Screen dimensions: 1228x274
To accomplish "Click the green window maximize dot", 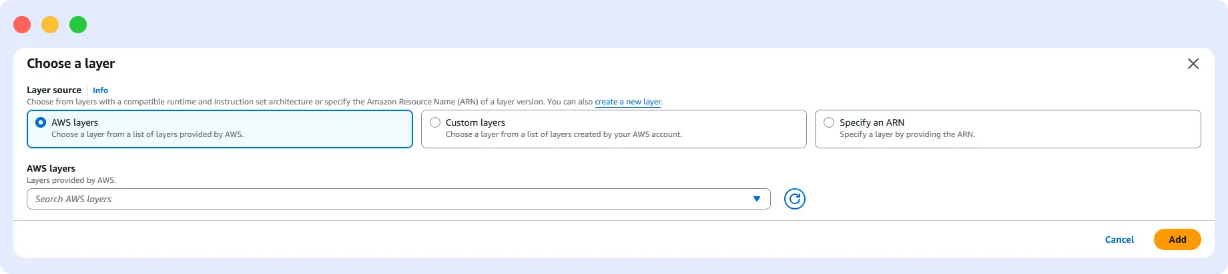I will (x=78, y=25).
